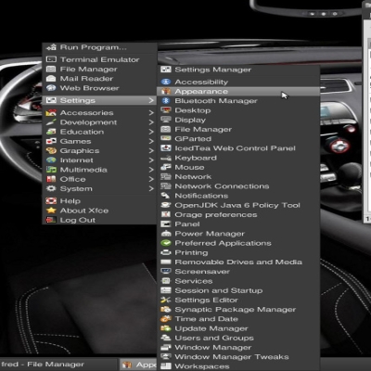This screenshot has height=371, width=371.
Task: Open Appearance settings entry
Action: [x=238, y=91]
